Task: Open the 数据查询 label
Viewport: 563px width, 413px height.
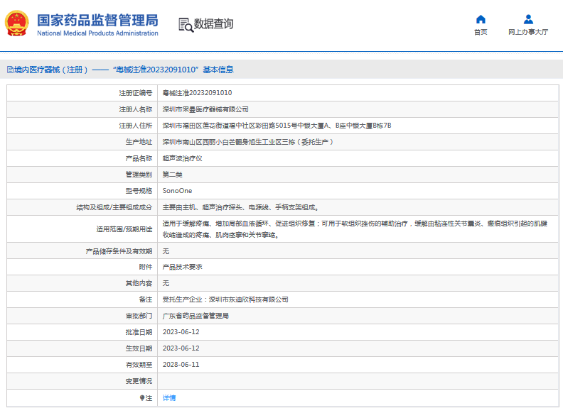Action: coord(214,24)
